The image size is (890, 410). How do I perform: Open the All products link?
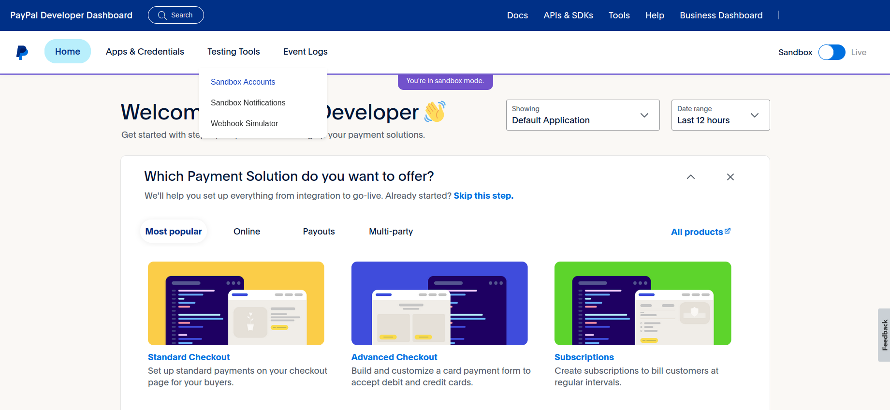[697, 232]
